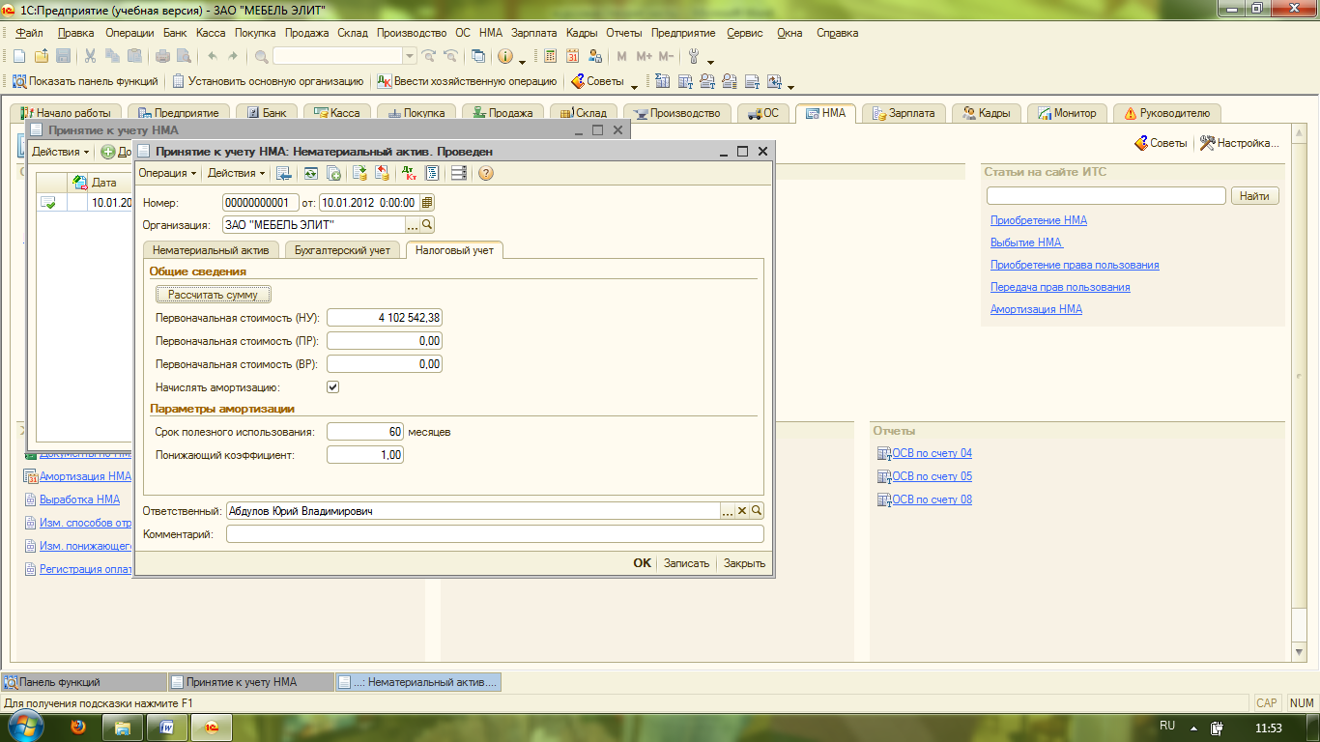
Task: Click the document structure report icon
Action: click(x=432, y=173)
